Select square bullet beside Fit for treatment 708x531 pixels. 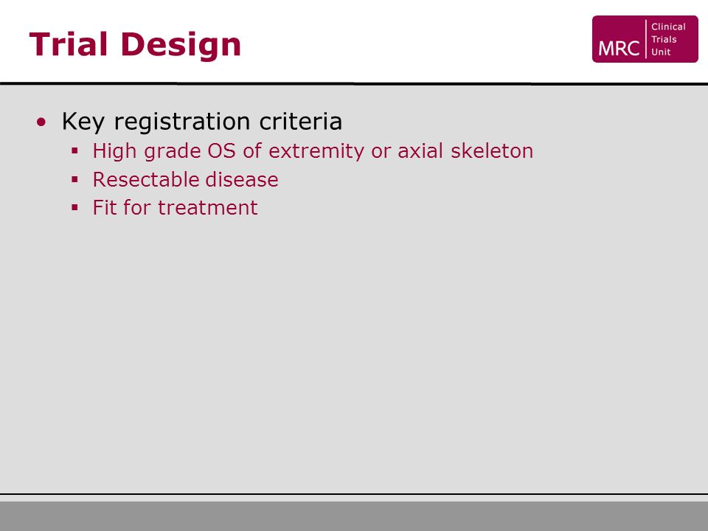[x=75, y=208]
